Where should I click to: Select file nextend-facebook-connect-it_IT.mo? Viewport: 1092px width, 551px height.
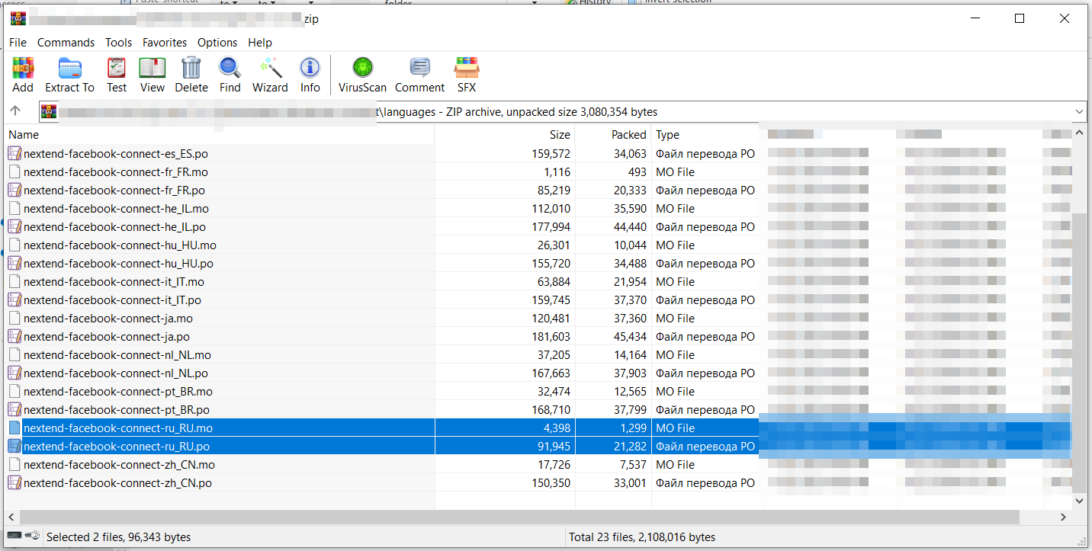114,281
